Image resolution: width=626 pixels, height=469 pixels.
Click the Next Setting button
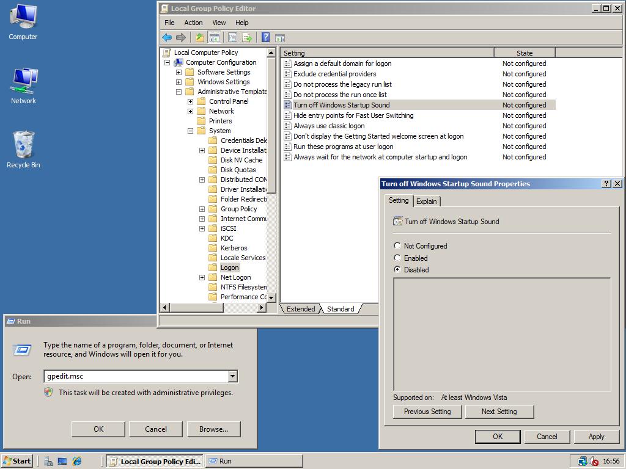click(x=499, y=412)
